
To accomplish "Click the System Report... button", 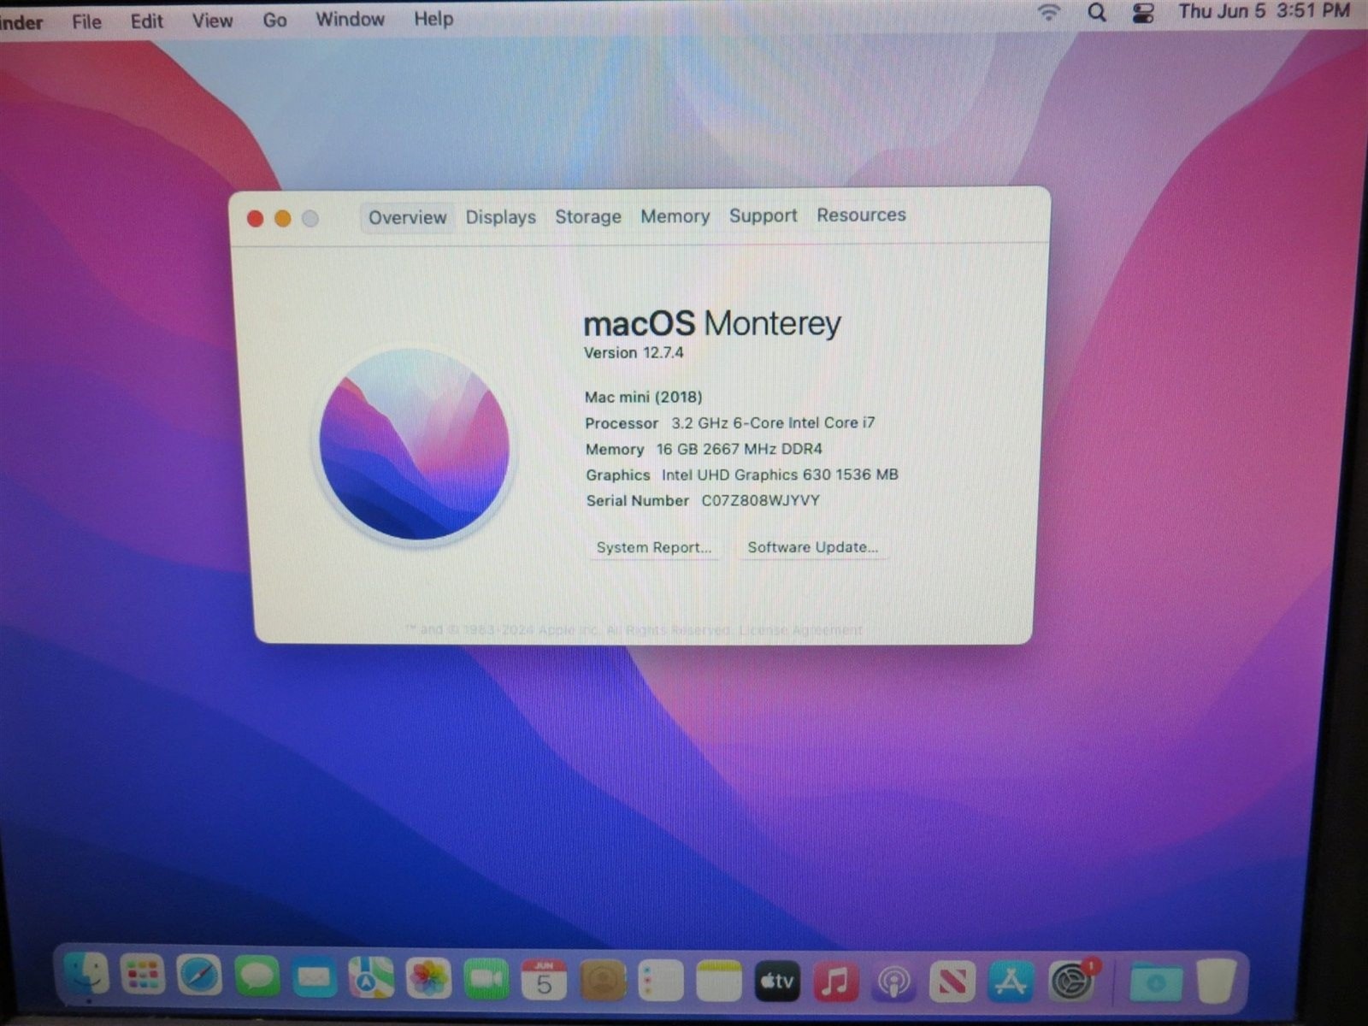I will 654,547.
